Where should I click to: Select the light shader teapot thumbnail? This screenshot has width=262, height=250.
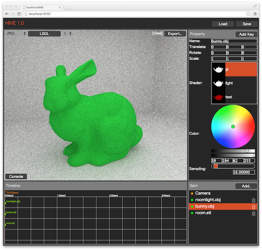218,83
